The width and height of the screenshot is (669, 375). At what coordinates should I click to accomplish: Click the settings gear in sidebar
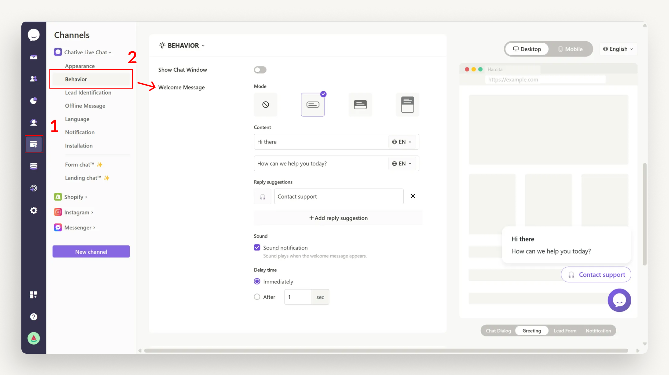(34, 210)
